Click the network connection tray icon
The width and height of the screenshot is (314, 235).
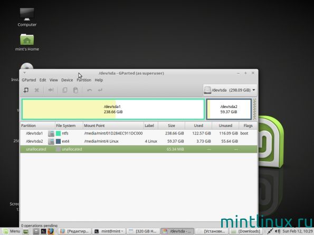tap(270, 231)
